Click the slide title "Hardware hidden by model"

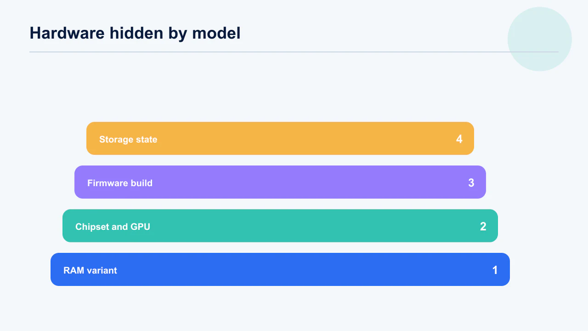pos(135,33)
